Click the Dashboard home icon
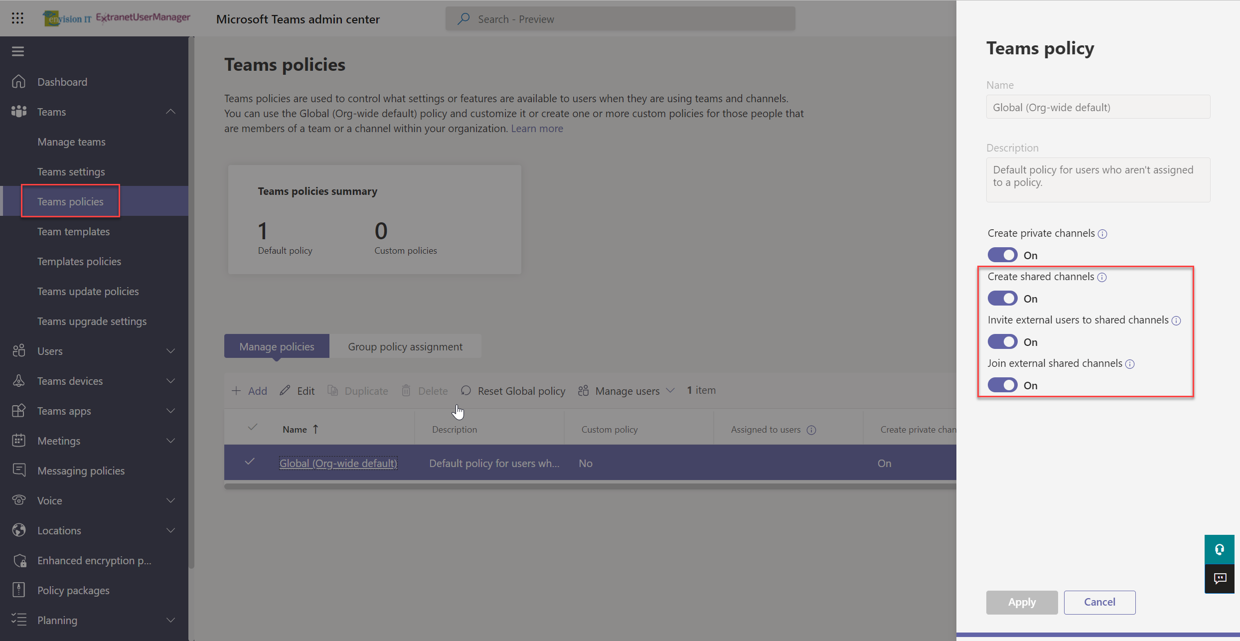Screen dimensions: 1240x641 (18, 81)
